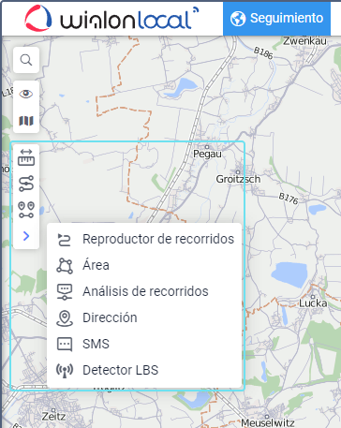This screenshot has width=341, height=428.
Task: Select the SMS menu option
Action: 144,344
